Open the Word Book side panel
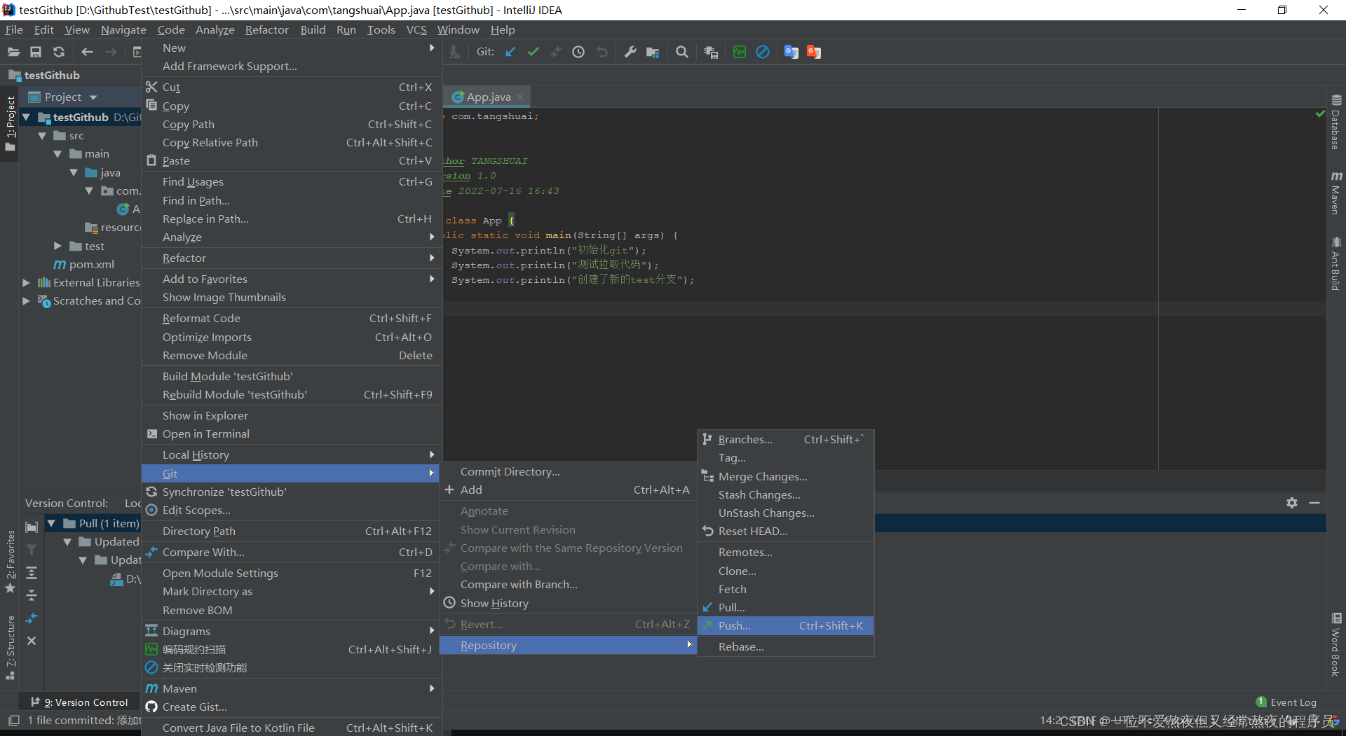 click(x=1336, y=644)
